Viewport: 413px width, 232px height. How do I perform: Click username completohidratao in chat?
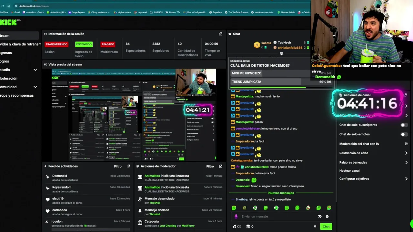pyautogui.click(x=248, y=129)
